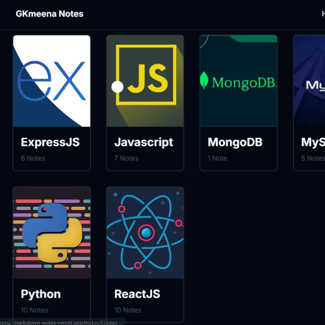The height and width of the screenshot is (325, 325).
Task: Select the '7 Notes' count under Javascript
Action: click(x=126, y=158)
